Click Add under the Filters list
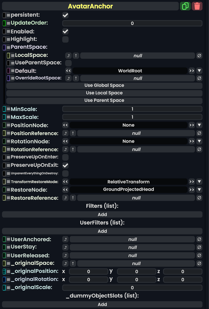209x309 pixels. point(102,214)
